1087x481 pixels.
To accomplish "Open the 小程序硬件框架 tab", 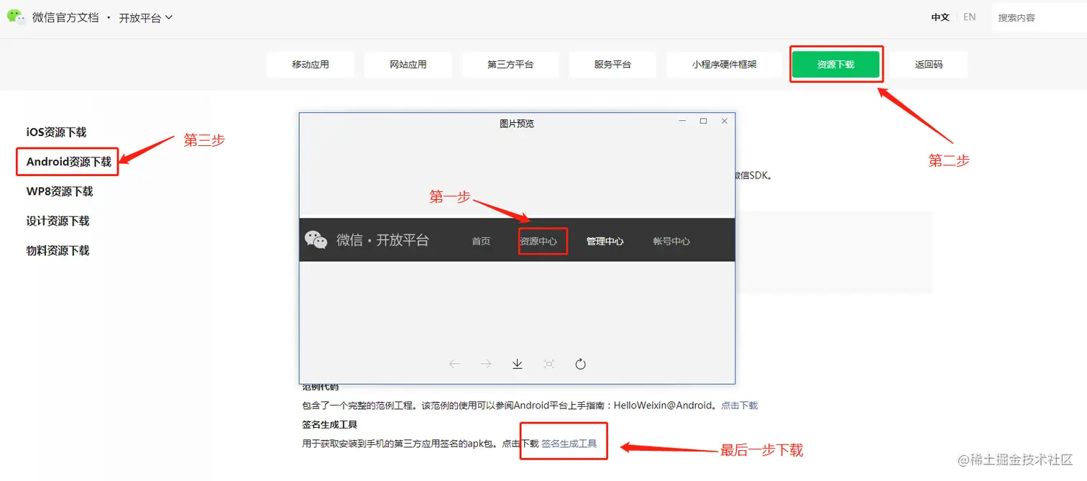I will 725,65.
